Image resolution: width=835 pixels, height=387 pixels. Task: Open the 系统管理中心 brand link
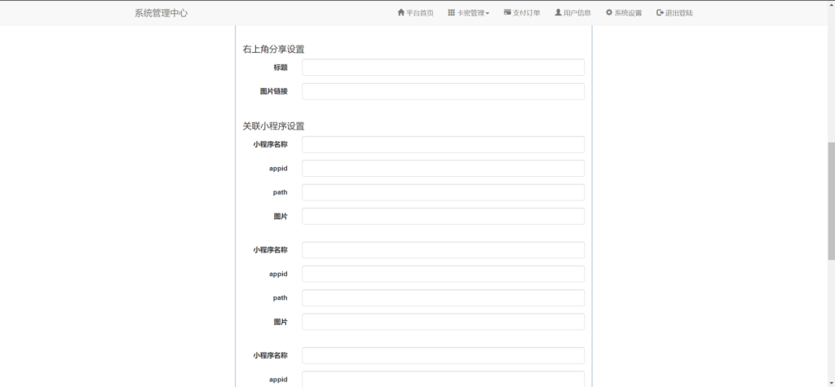(161, 13)
